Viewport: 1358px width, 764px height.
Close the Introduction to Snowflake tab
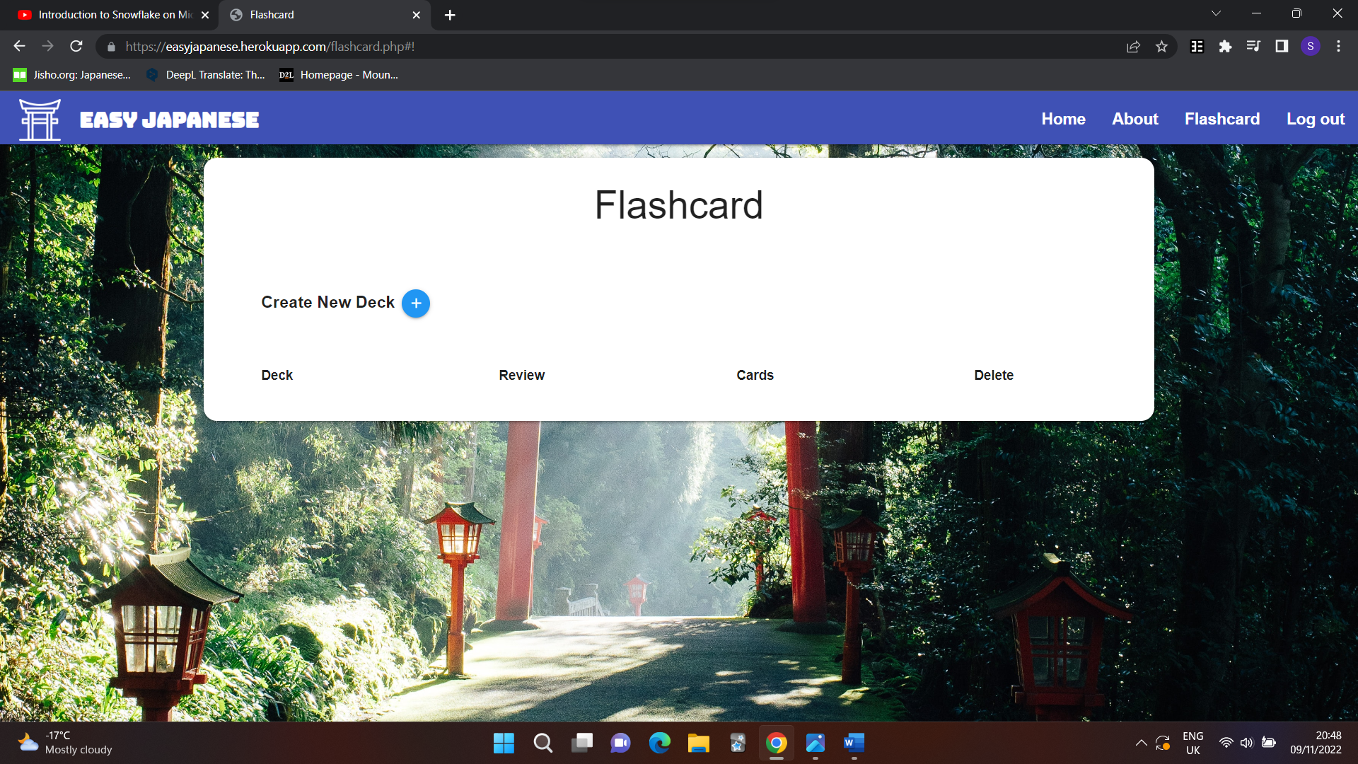(x=205, y=15)
